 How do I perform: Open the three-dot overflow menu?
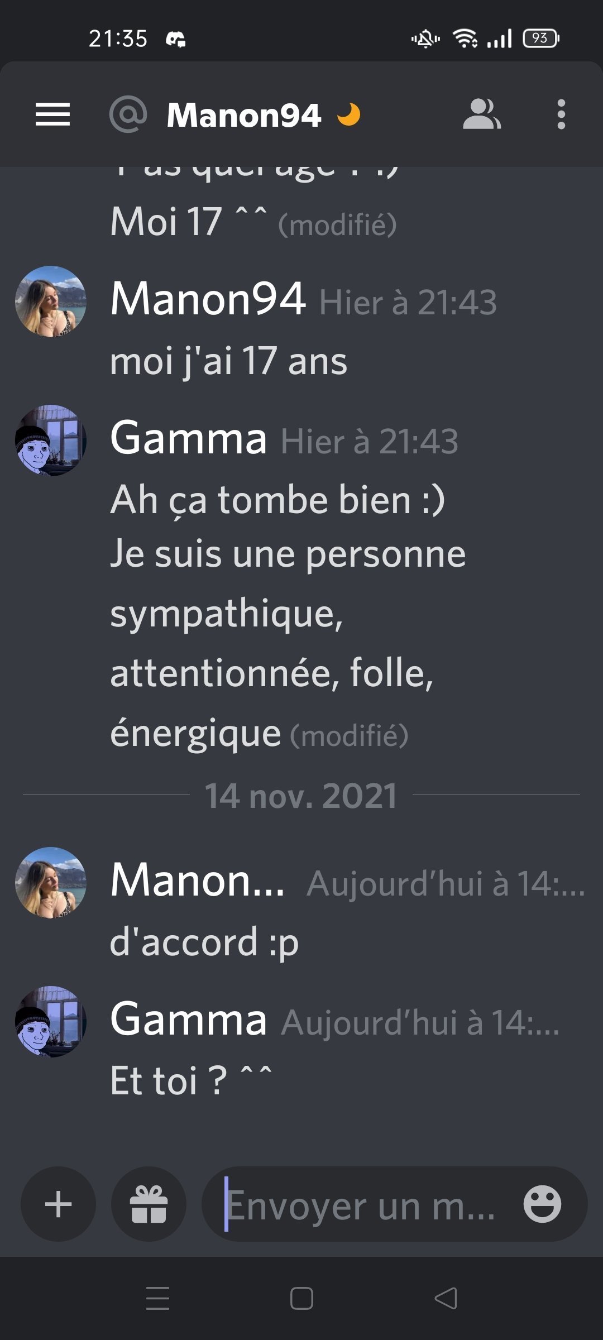click(561, 114)
